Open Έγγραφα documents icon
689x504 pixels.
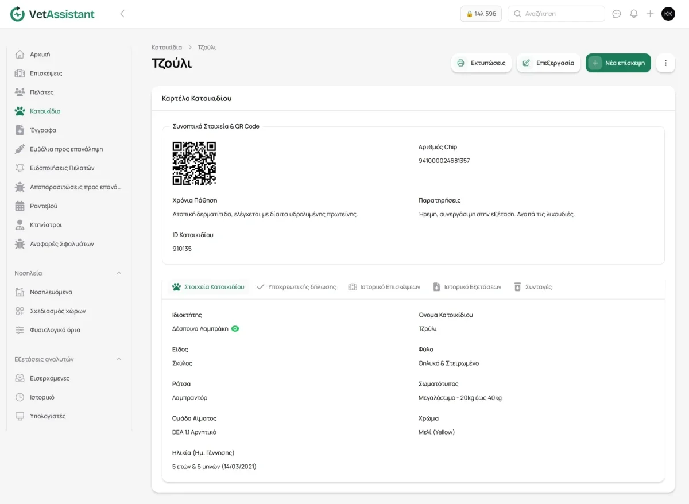coord(20,130)
